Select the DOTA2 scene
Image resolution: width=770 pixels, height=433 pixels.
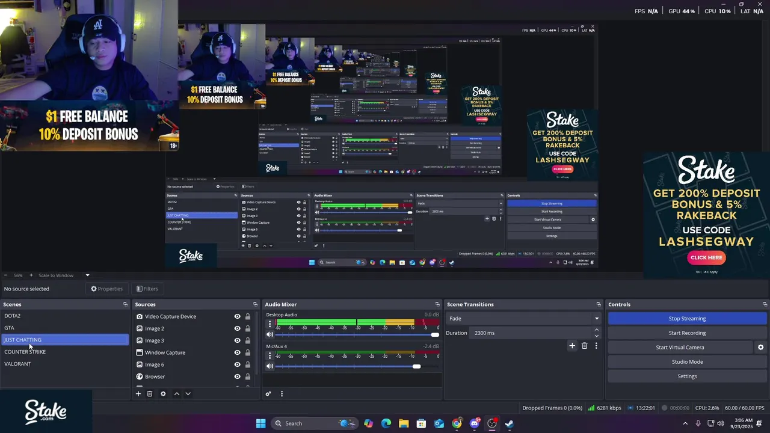[65, 316]
